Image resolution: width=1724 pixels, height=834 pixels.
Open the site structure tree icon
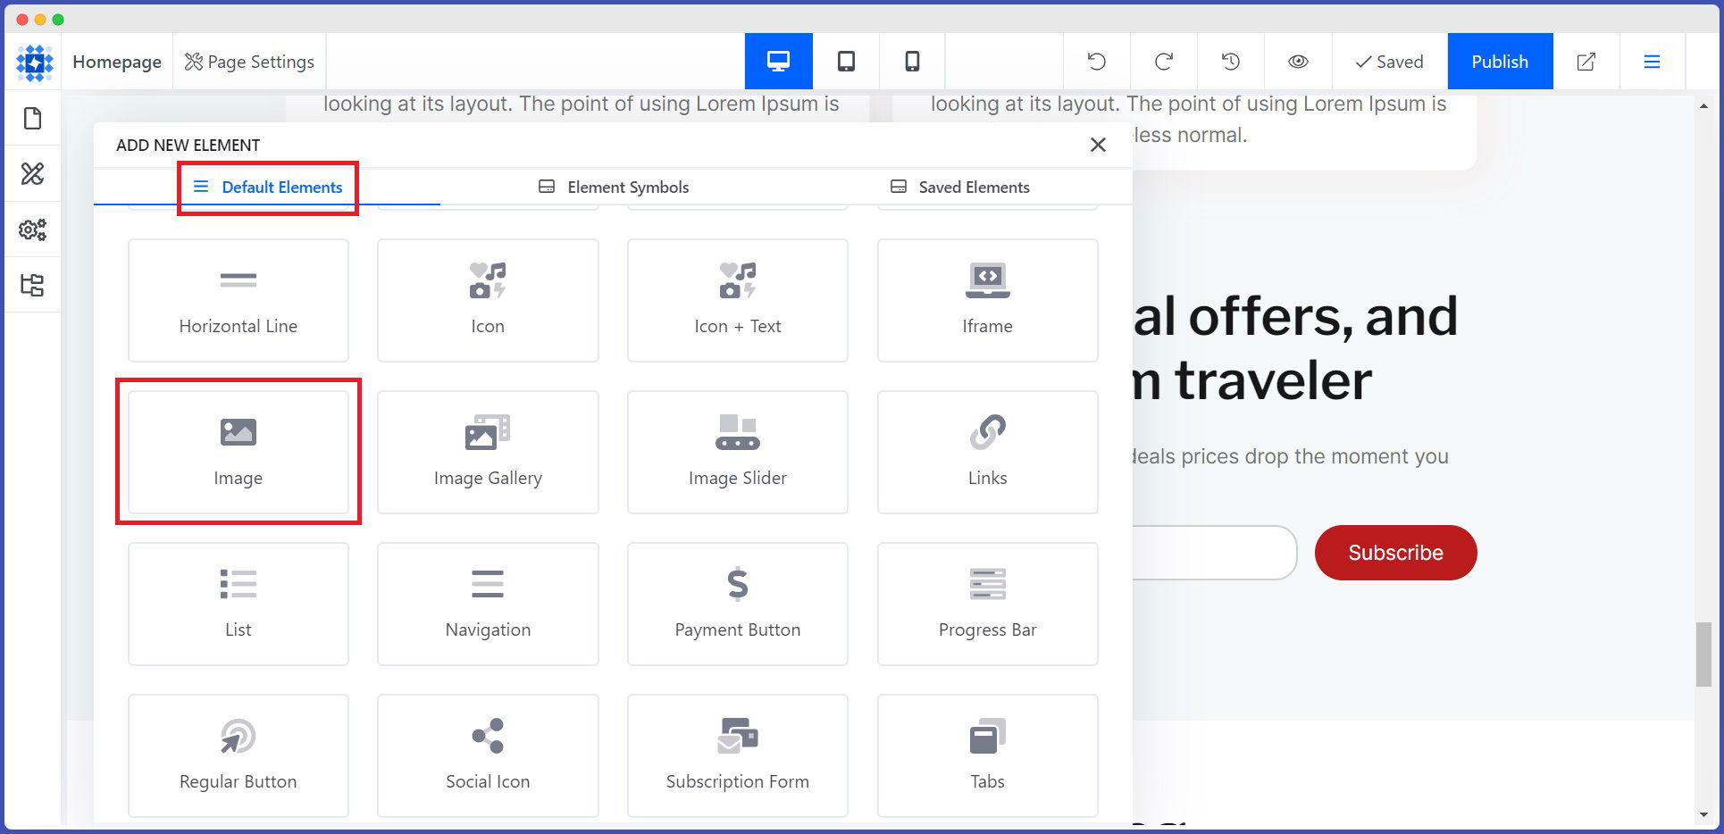(33, 285)
